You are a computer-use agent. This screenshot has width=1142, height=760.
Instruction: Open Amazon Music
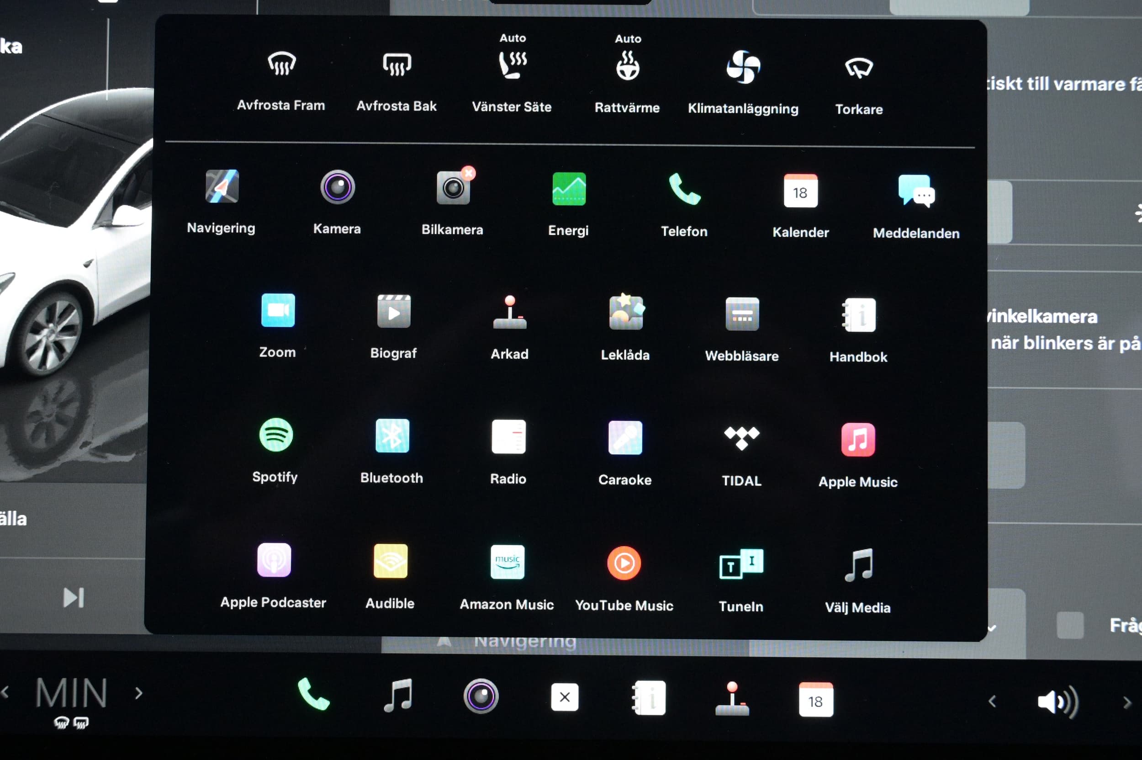click(x=507, y=577)
